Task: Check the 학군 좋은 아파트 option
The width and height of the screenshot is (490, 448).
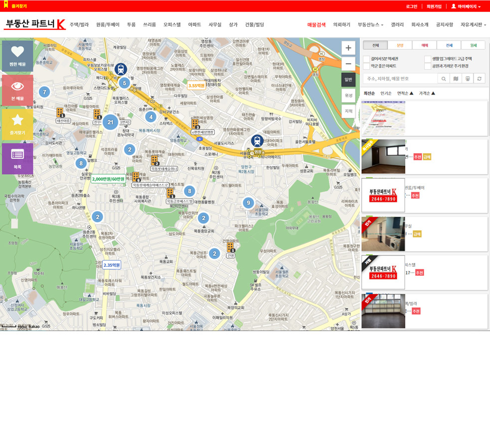Action: point(366,66)
